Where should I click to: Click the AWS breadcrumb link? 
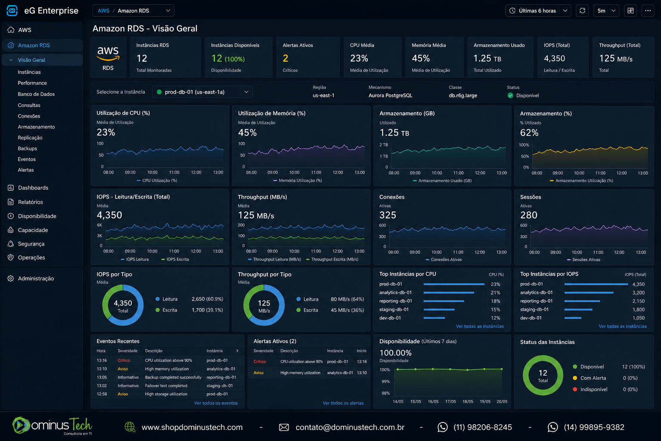[103, 11]
